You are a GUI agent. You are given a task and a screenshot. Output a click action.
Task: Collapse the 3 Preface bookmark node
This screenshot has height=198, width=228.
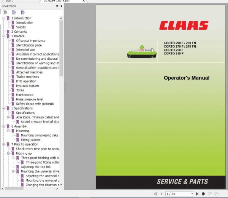click(x=4, y=36)
